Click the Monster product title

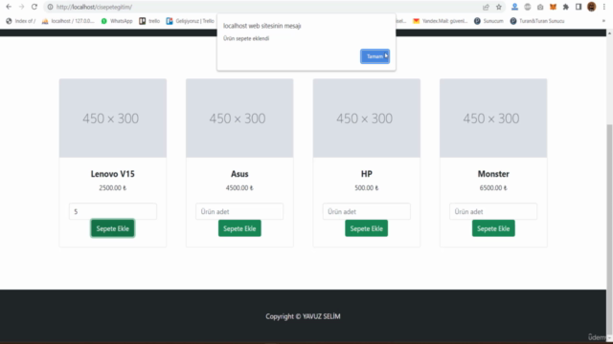point(493,174)
